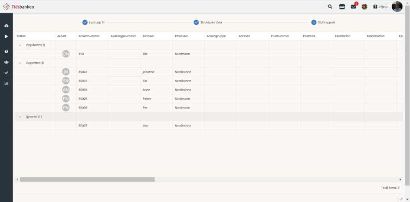
Task: Sort by Fornavn column header
Action: click(x=157, y=36)
